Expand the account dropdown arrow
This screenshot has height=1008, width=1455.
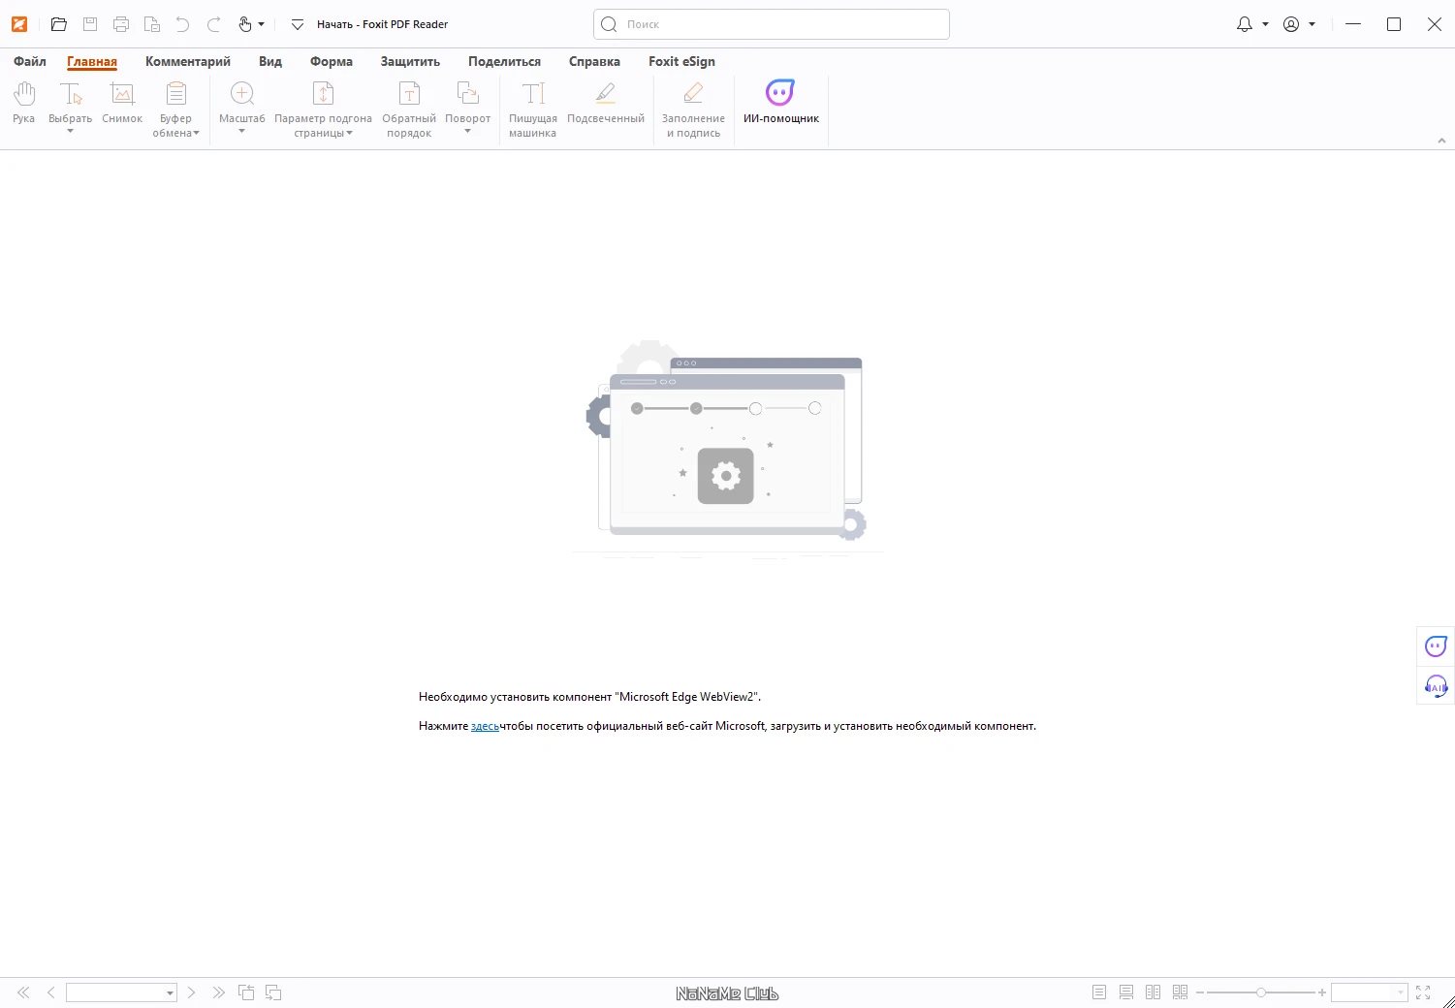1312,24
